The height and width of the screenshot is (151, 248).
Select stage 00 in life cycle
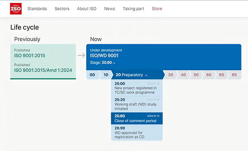tap(93, 75)
